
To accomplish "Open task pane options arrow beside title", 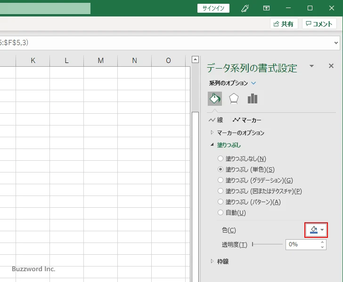I will point(312,66).
